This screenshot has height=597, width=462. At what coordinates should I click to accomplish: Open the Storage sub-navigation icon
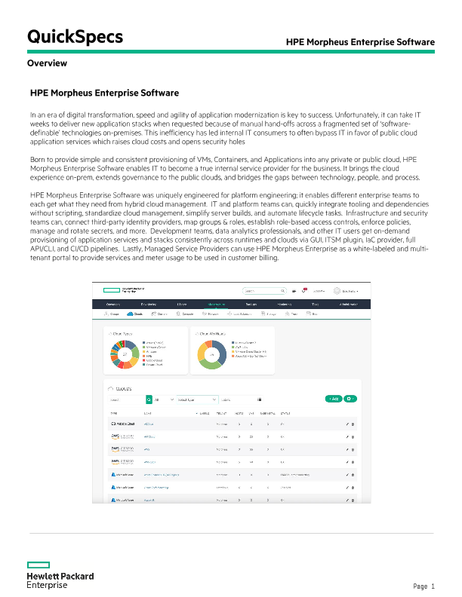pos(263,314)
